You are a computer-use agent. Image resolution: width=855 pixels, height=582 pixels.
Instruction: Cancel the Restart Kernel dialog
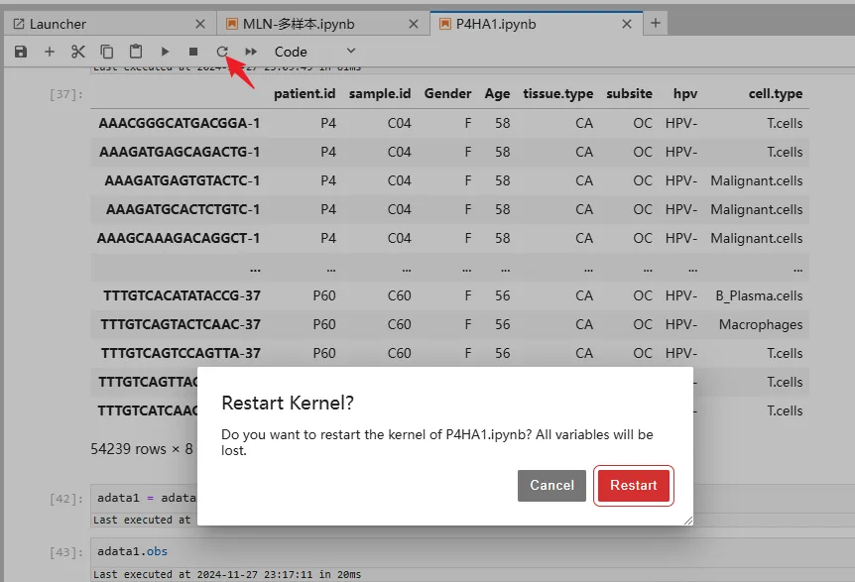(x=551, y=485)
